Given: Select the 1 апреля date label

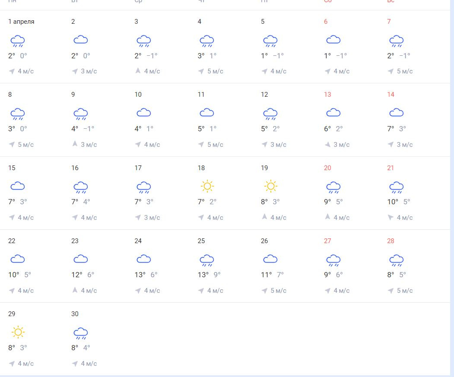Looking at the screenshot, I should pos(21,22).
